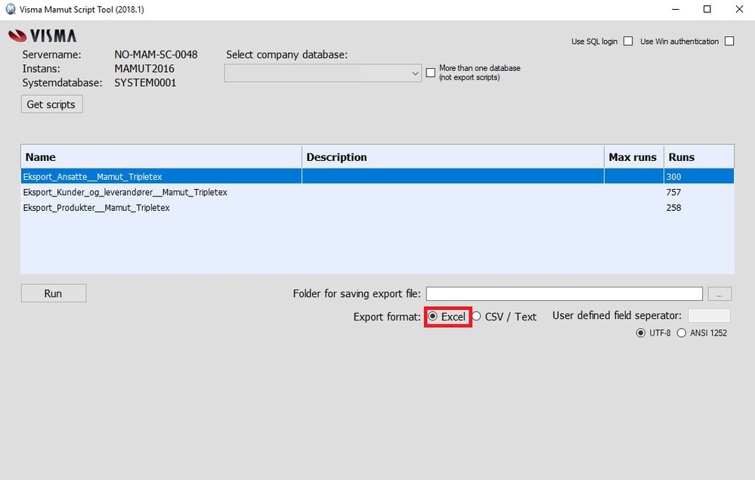Click the Max runs column header
The height and width of the screenshot is (480, 755).
click(633, 157)
